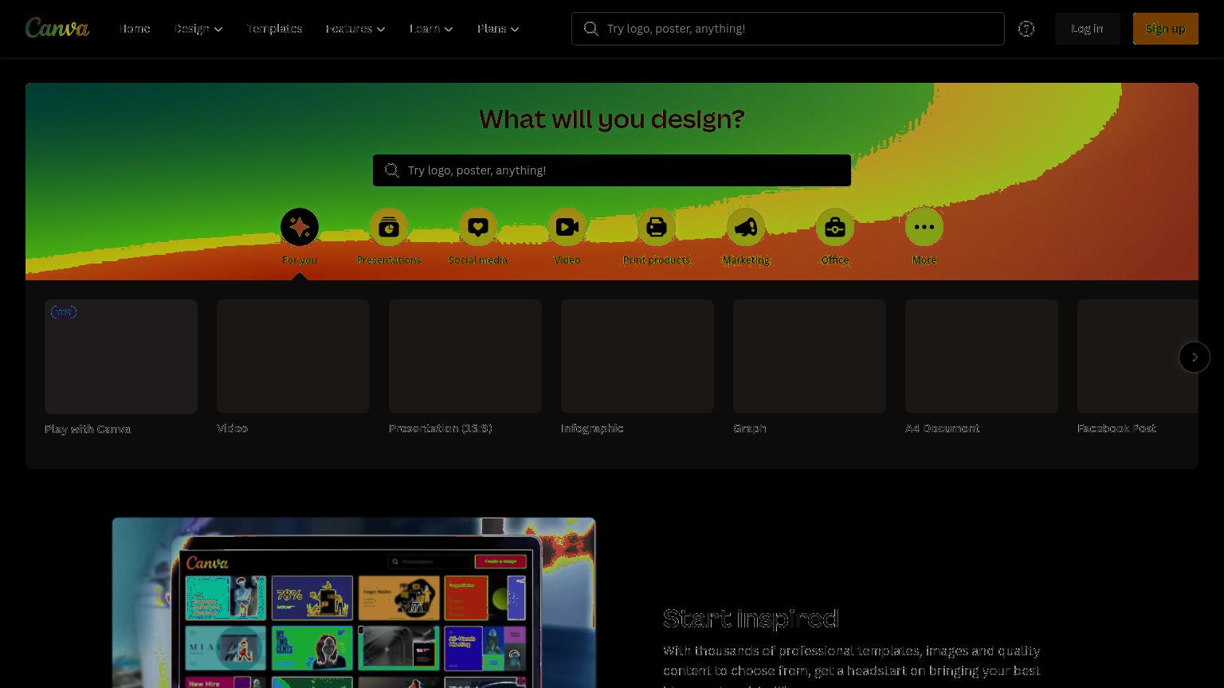The image size is (1224, 688).
Task: Click the header search magnifier icon
Action: 590,29
